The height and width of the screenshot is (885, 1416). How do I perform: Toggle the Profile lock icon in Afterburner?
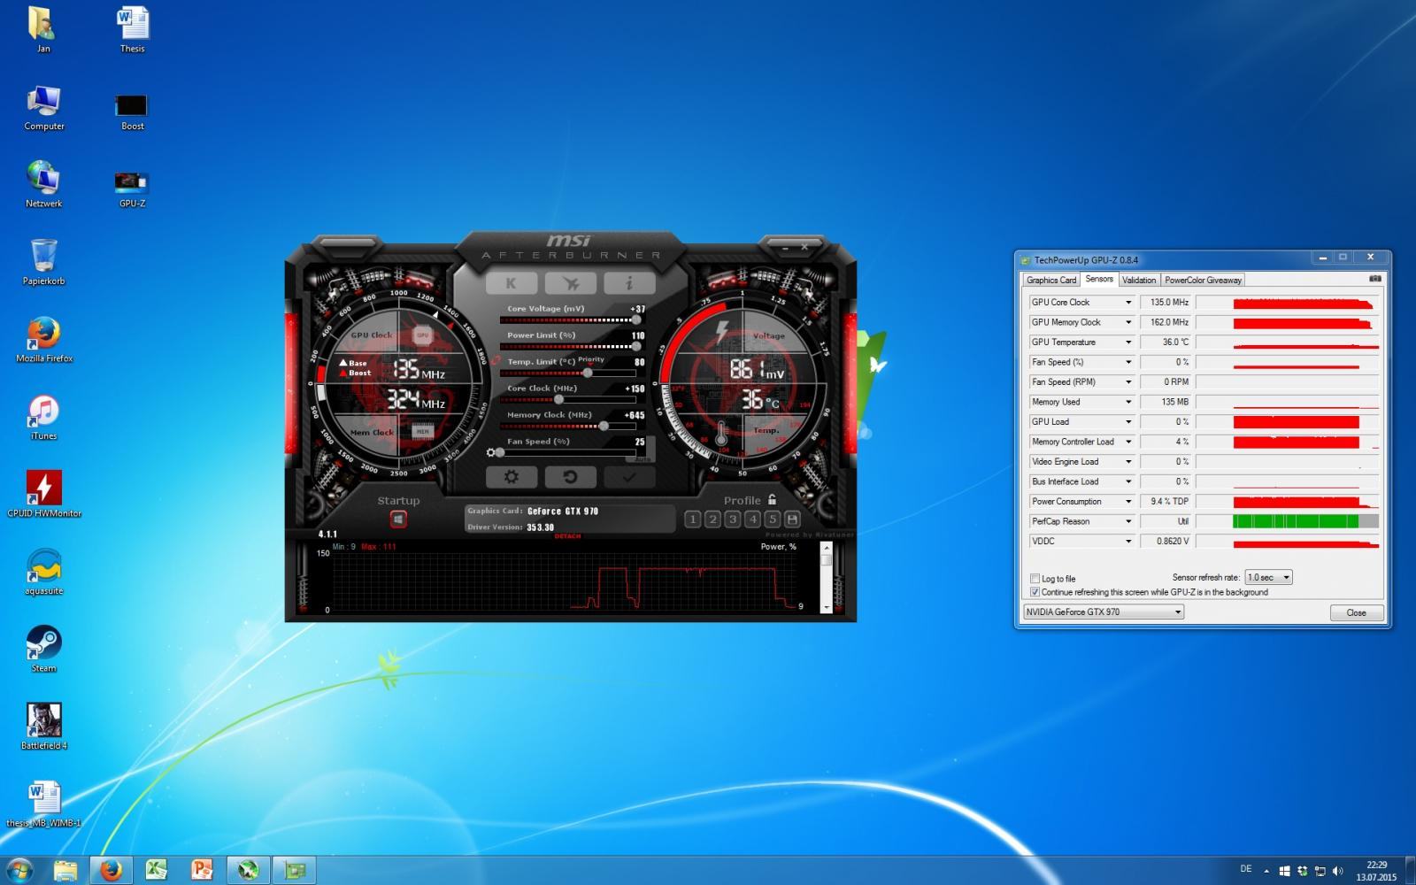pyautogui.click(x=773, y=499)
